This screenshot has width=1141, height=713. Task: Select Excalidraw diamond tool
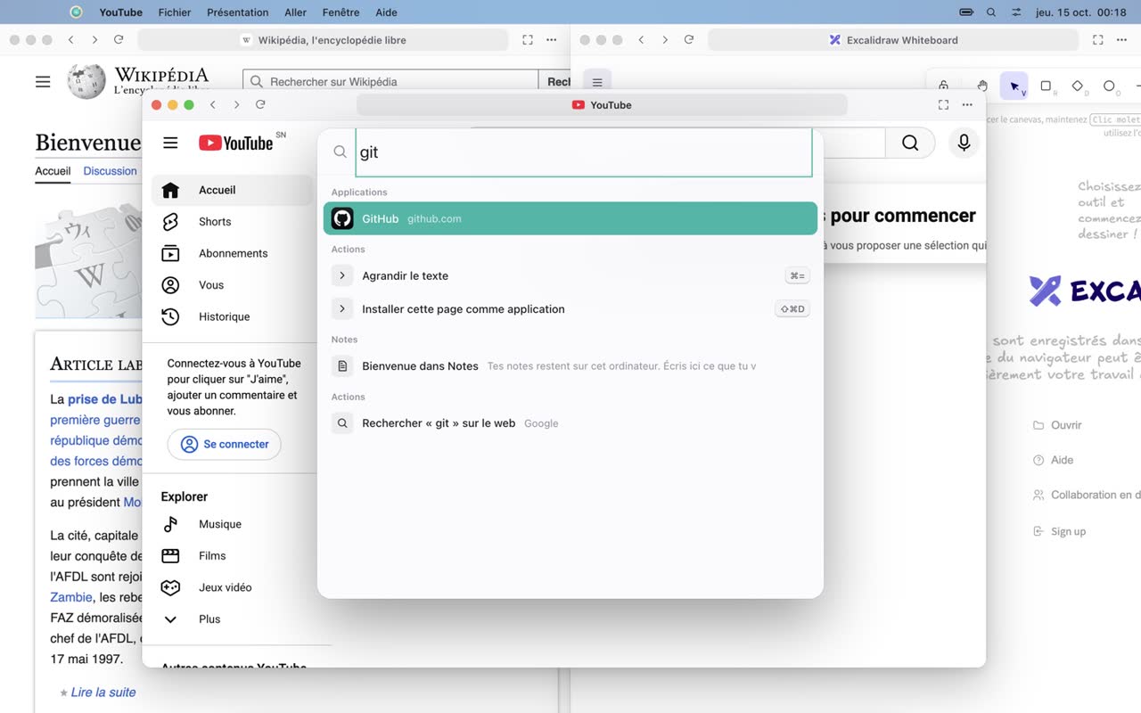pyautogui.click(x=1078, y=86)
